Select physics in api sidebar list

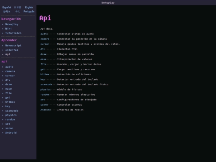coord(11,115)
